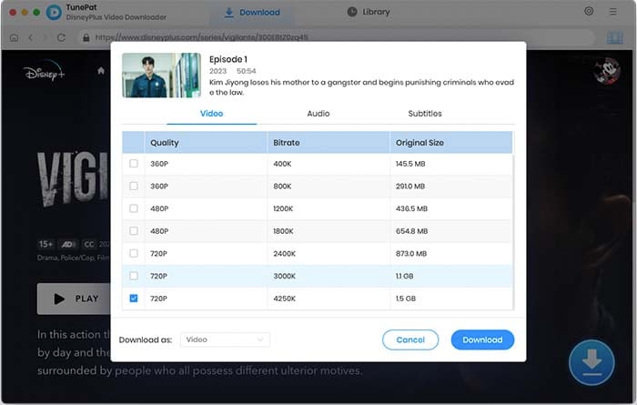
Task: Click the TunePat app logo
Action: 54,12
